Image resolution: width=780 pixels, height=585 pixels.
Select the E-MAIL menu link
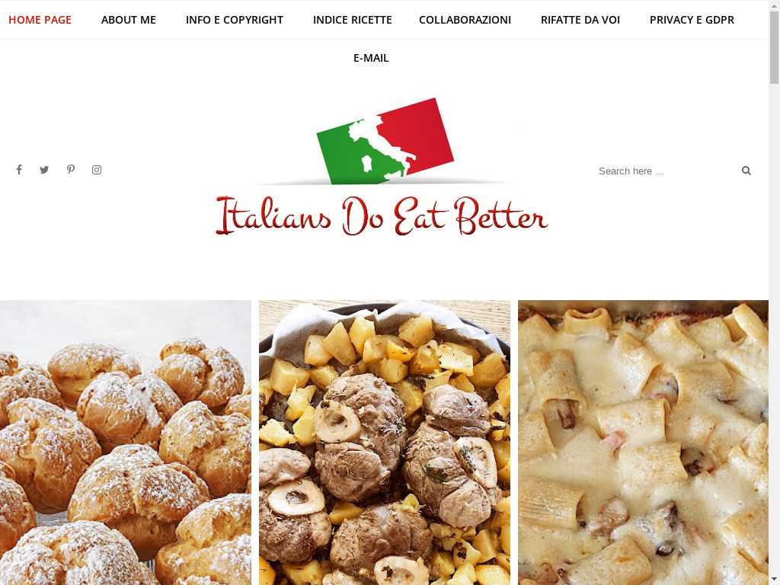pyautogui.click(x=371, y=58)
